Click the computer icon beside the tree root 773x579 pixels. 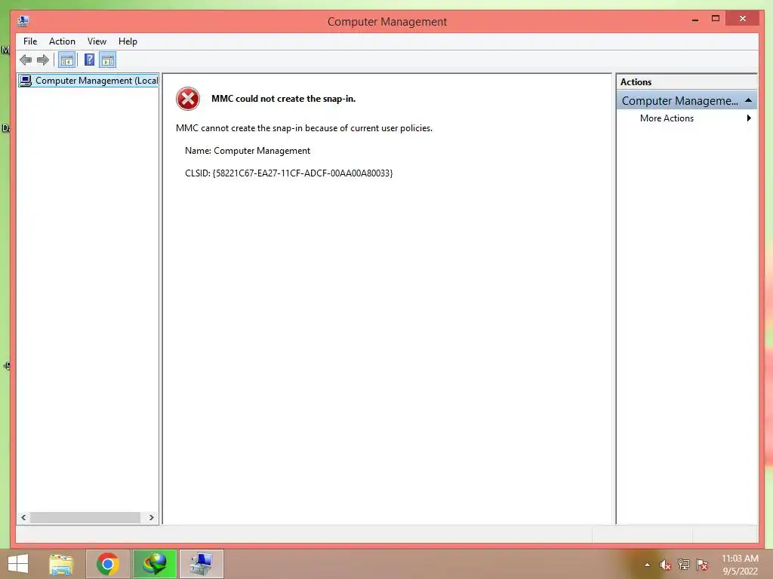(x=26, y=80)
